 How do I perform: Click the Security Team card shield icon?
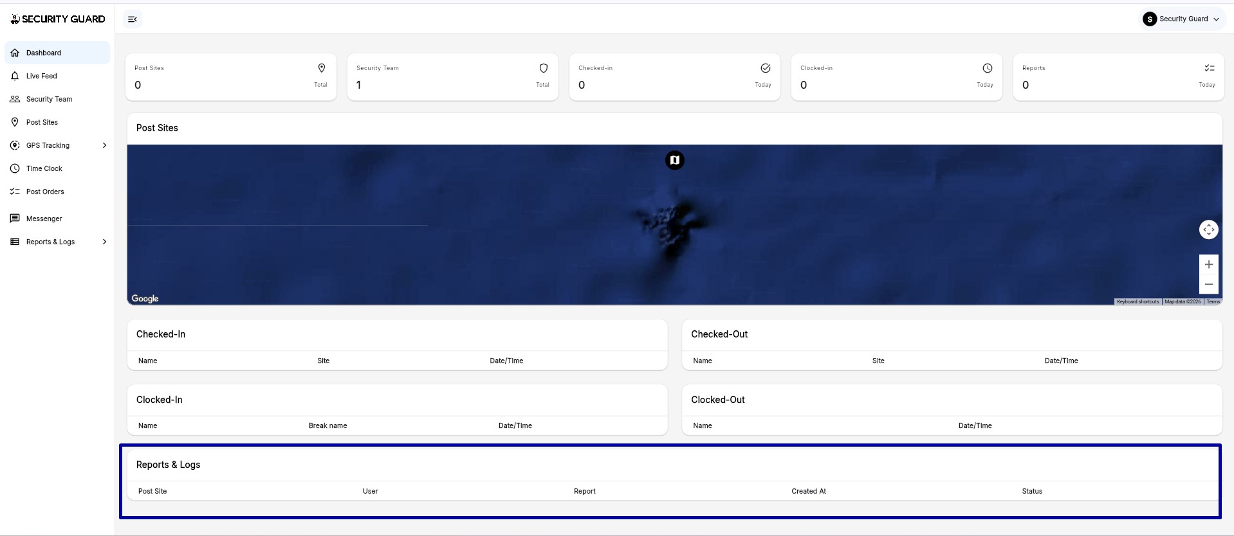[544, 68]
